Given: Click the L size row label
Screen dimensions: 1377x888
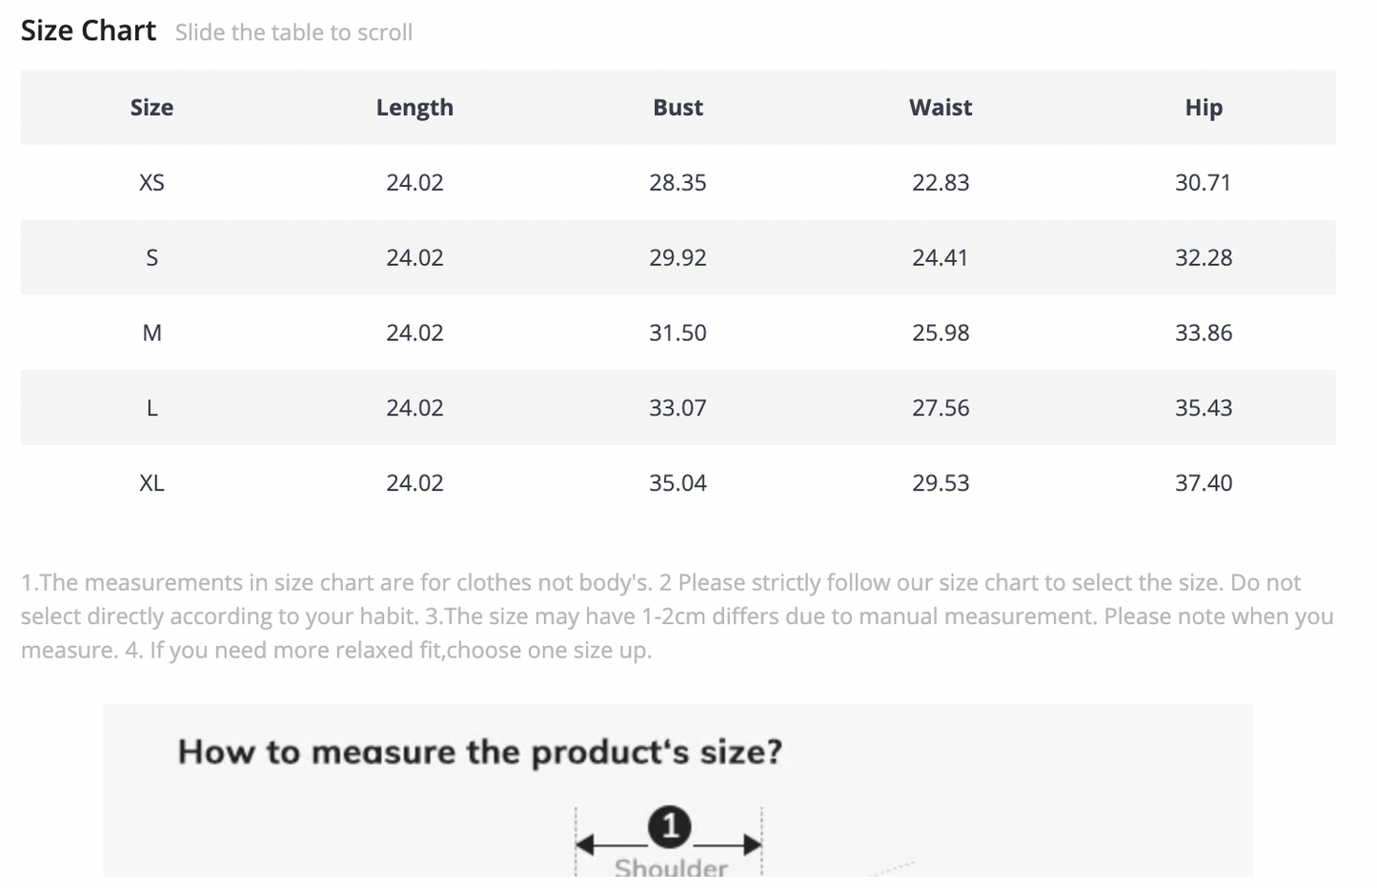Looking at the screenshot, I should 152,408.
